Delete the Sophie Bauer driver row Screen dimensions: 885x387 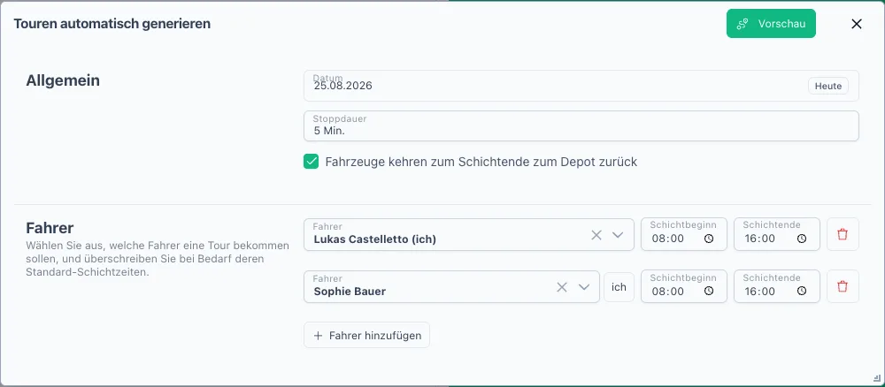pos(843,286)
